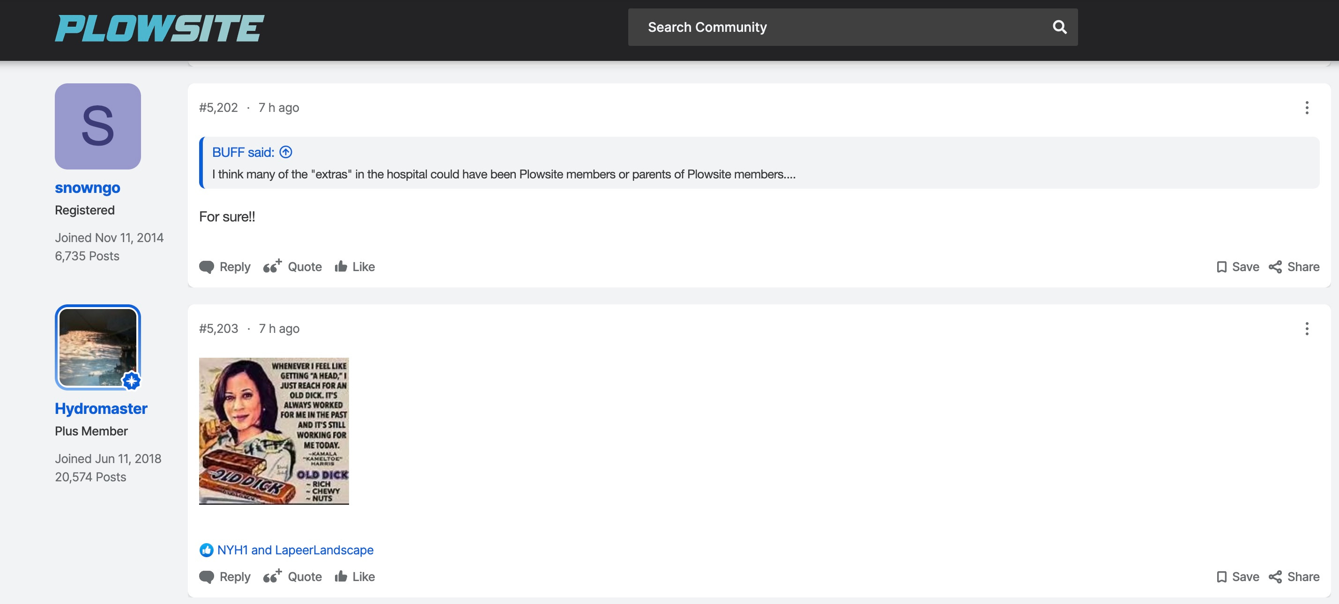
Task: Click the 'BUFF said:' quote link
Action: pyautogui.click(x=243, y=152)
